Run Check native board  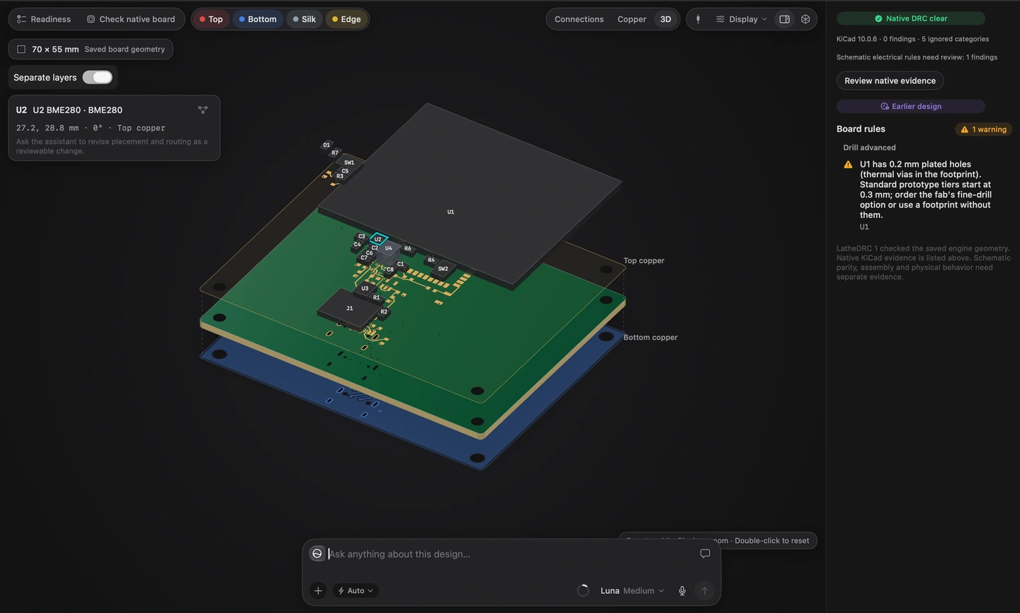(x=131, y=19)
